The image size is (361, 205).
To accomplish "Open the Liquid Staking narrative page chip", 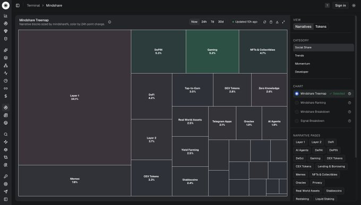I will click(324, 199).
